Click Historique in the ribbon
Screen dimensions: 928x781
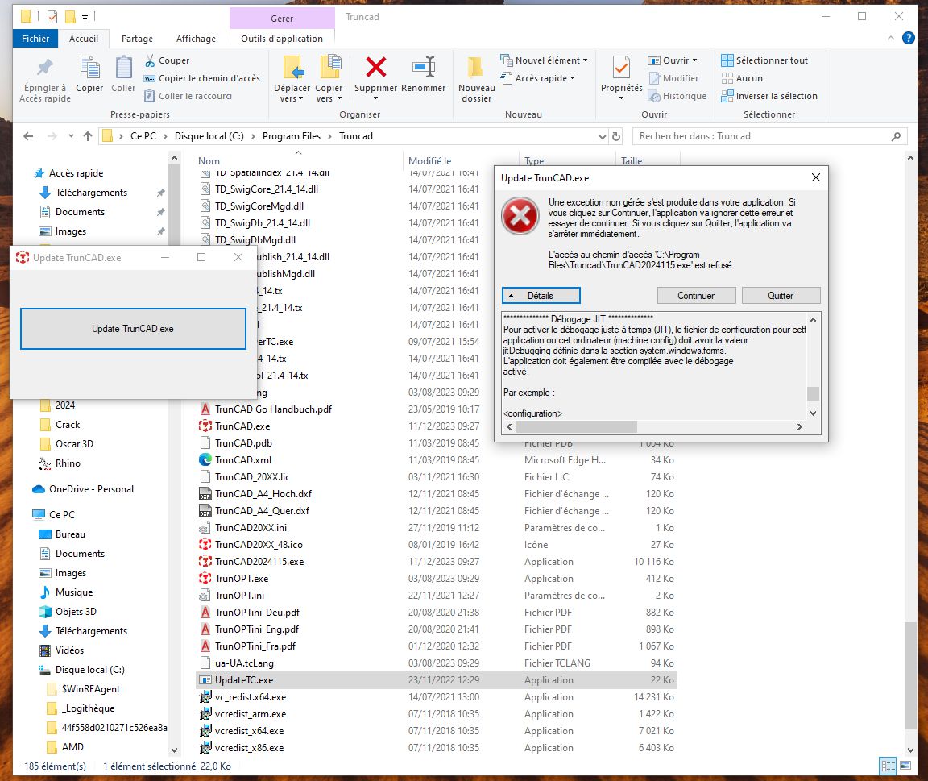(677, 96)
